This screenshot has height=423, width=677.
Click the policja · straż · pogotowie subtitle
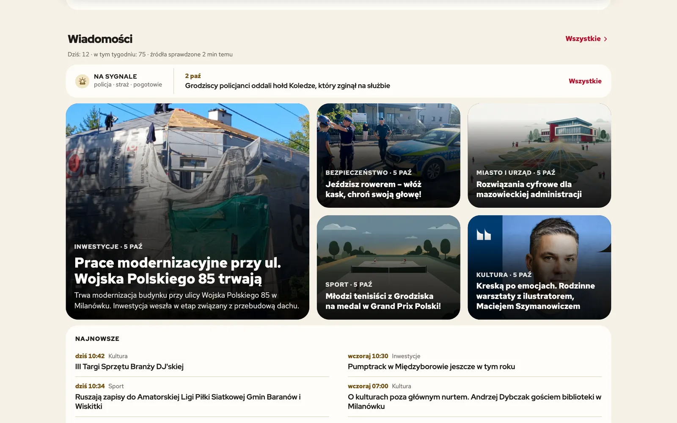[128, 85]
